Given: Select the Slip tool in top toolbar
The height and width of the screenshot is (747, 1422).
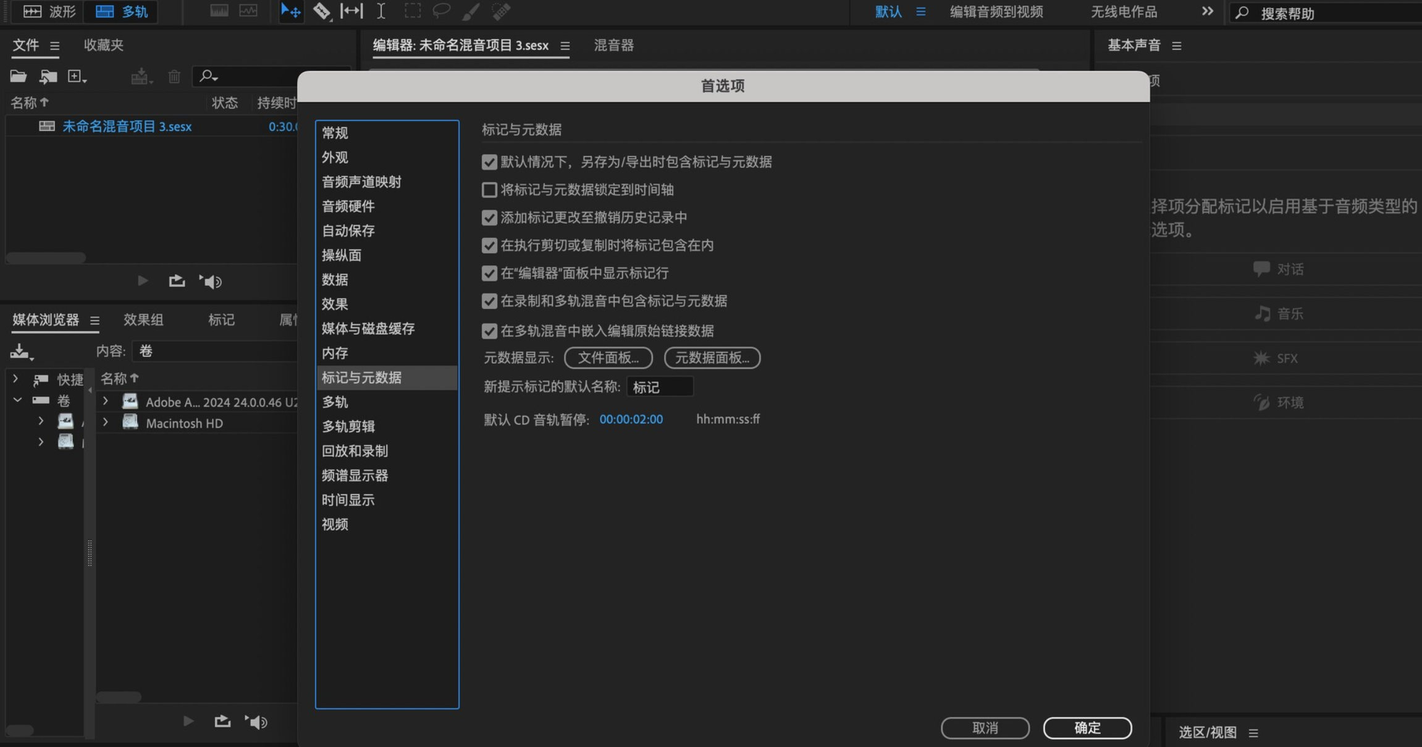Looking at the screenshot, I should coord(351,11).
